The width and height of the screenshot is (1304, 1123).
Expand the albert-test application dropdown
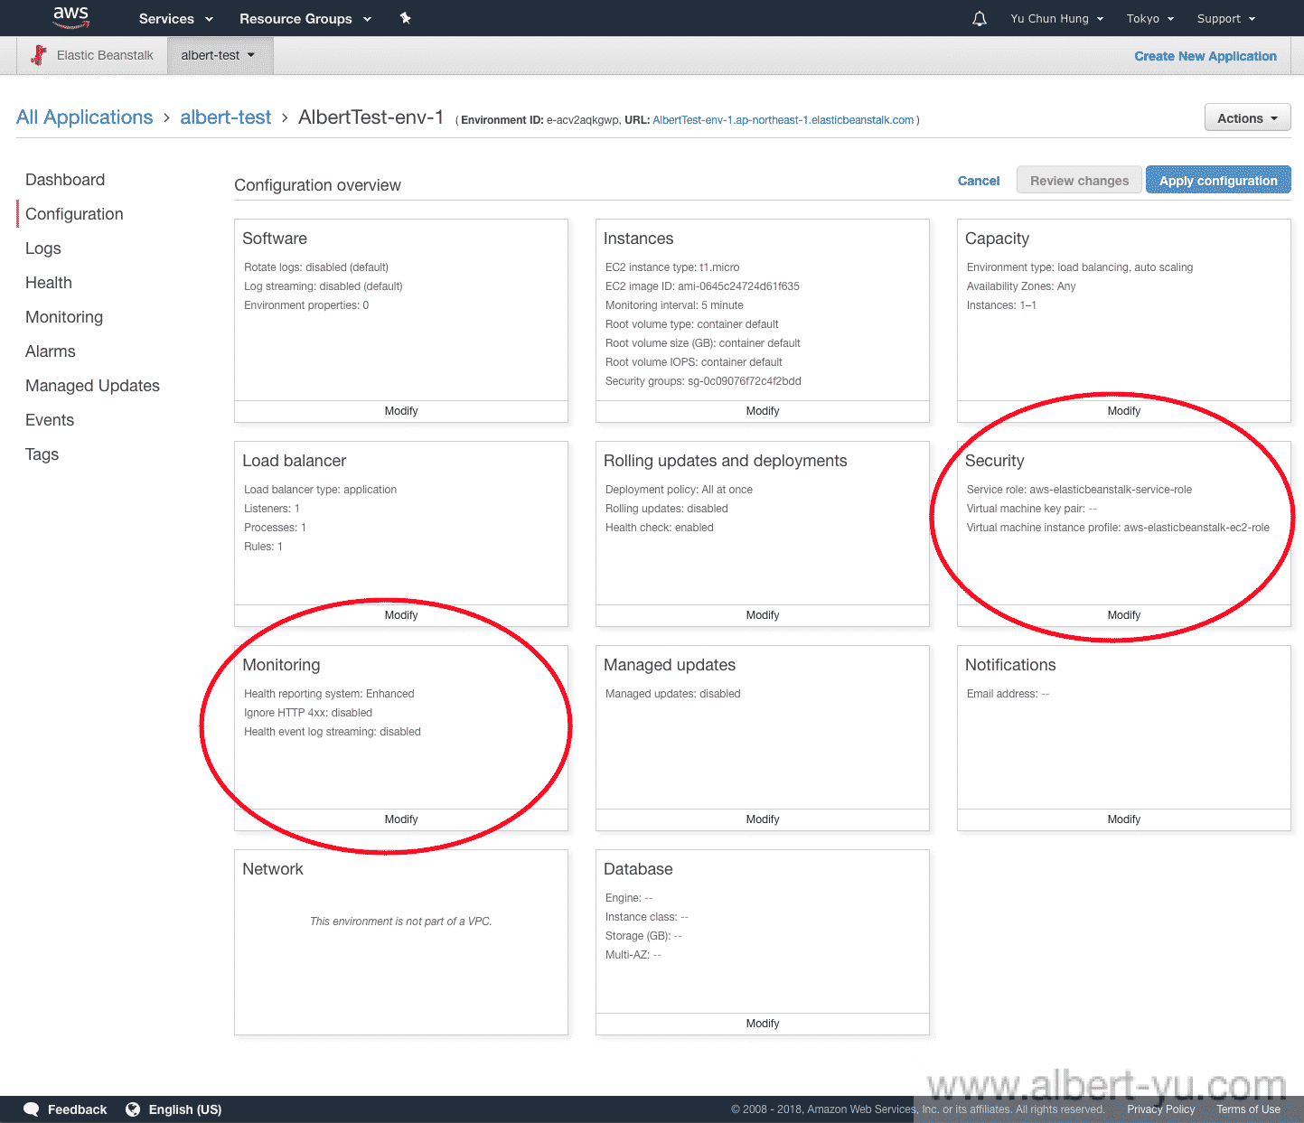[219, 55]
